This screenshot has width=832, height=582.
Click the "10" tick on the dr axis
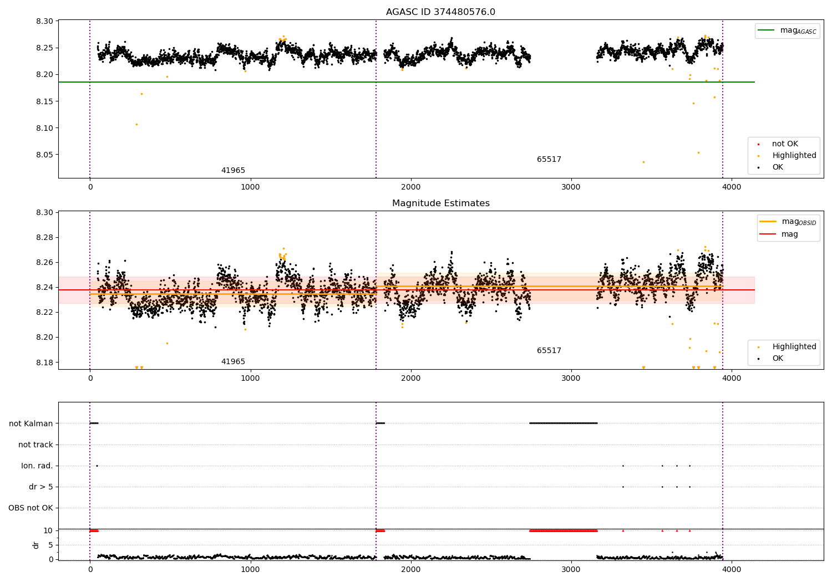pos(49,530)
